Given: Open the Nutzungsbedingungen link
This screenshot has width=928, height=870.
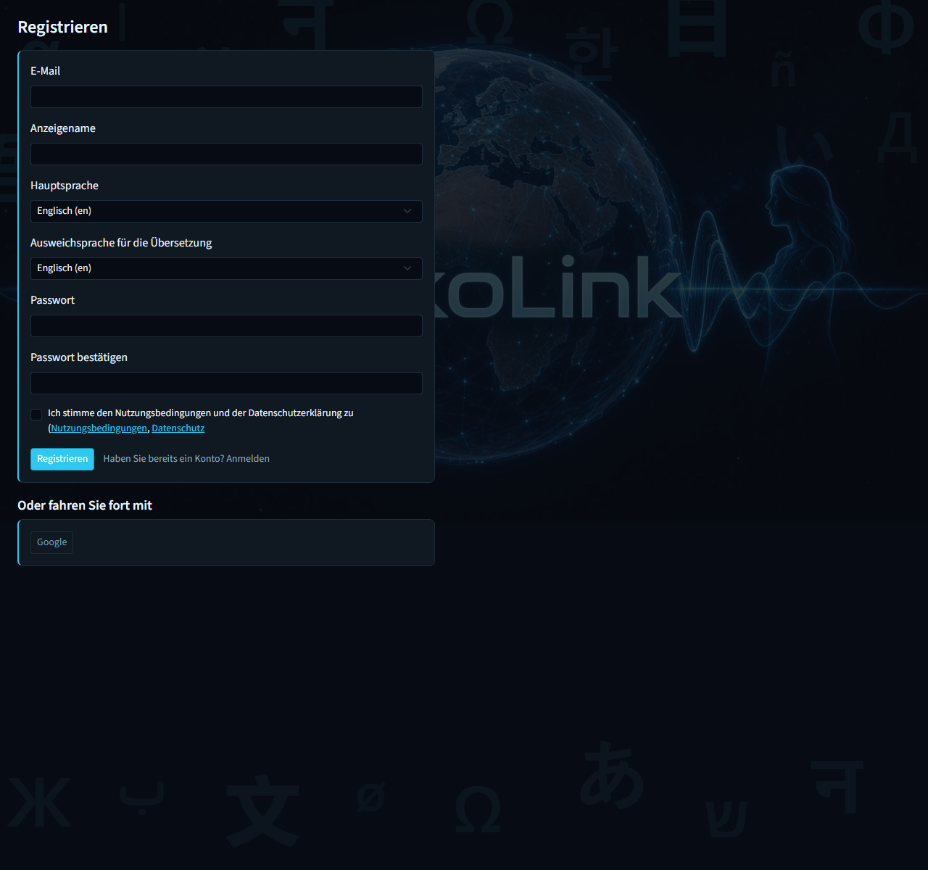Looking at the screenshot, I should coord(99,428).
